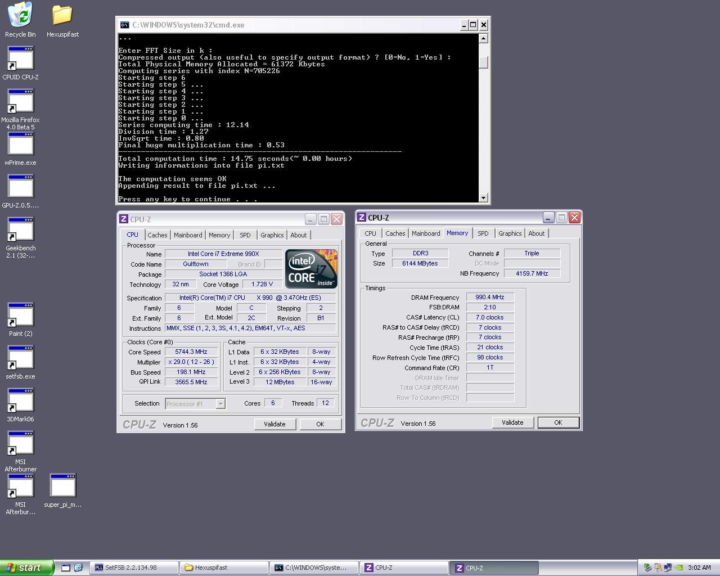Open Memory tab in left CPU-Z window
Image resolution: width=720 pixels, height=576 pixels.
(x=219, y=235)
